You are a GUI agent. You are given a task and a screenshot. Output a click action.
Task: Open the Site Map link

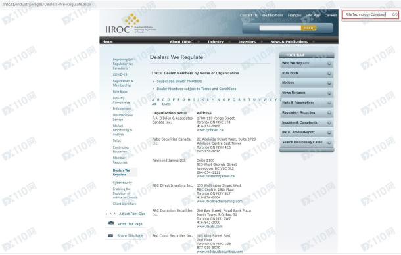coord(313,15)
